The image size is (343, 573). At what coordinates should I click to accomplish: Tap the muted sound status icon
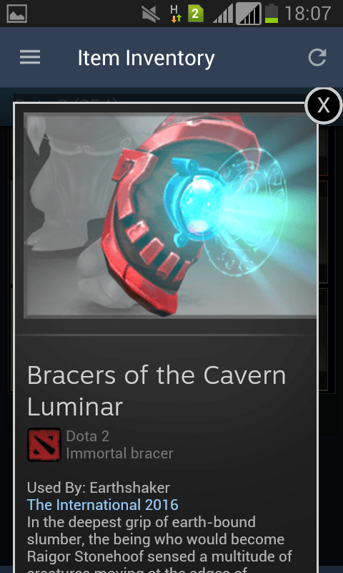[x=151, y=14]
